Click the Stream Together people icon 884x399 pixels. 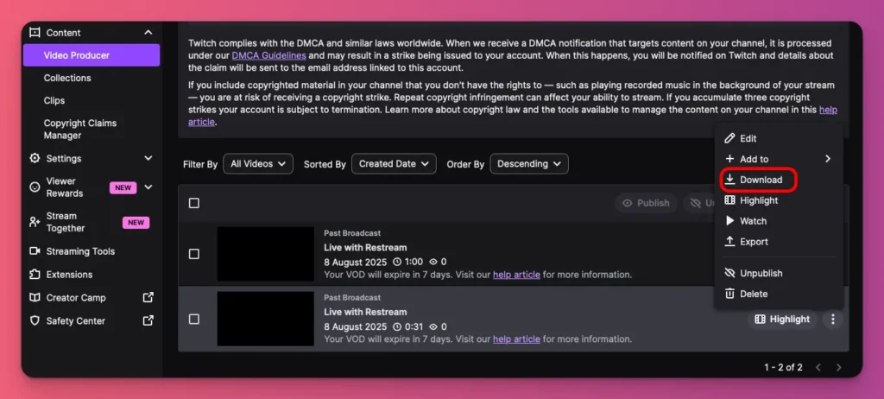(x=35, y=222)
